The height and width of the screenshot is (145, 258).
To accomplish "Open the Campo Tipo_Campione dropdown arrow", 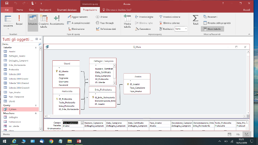I will coord(82,123).
